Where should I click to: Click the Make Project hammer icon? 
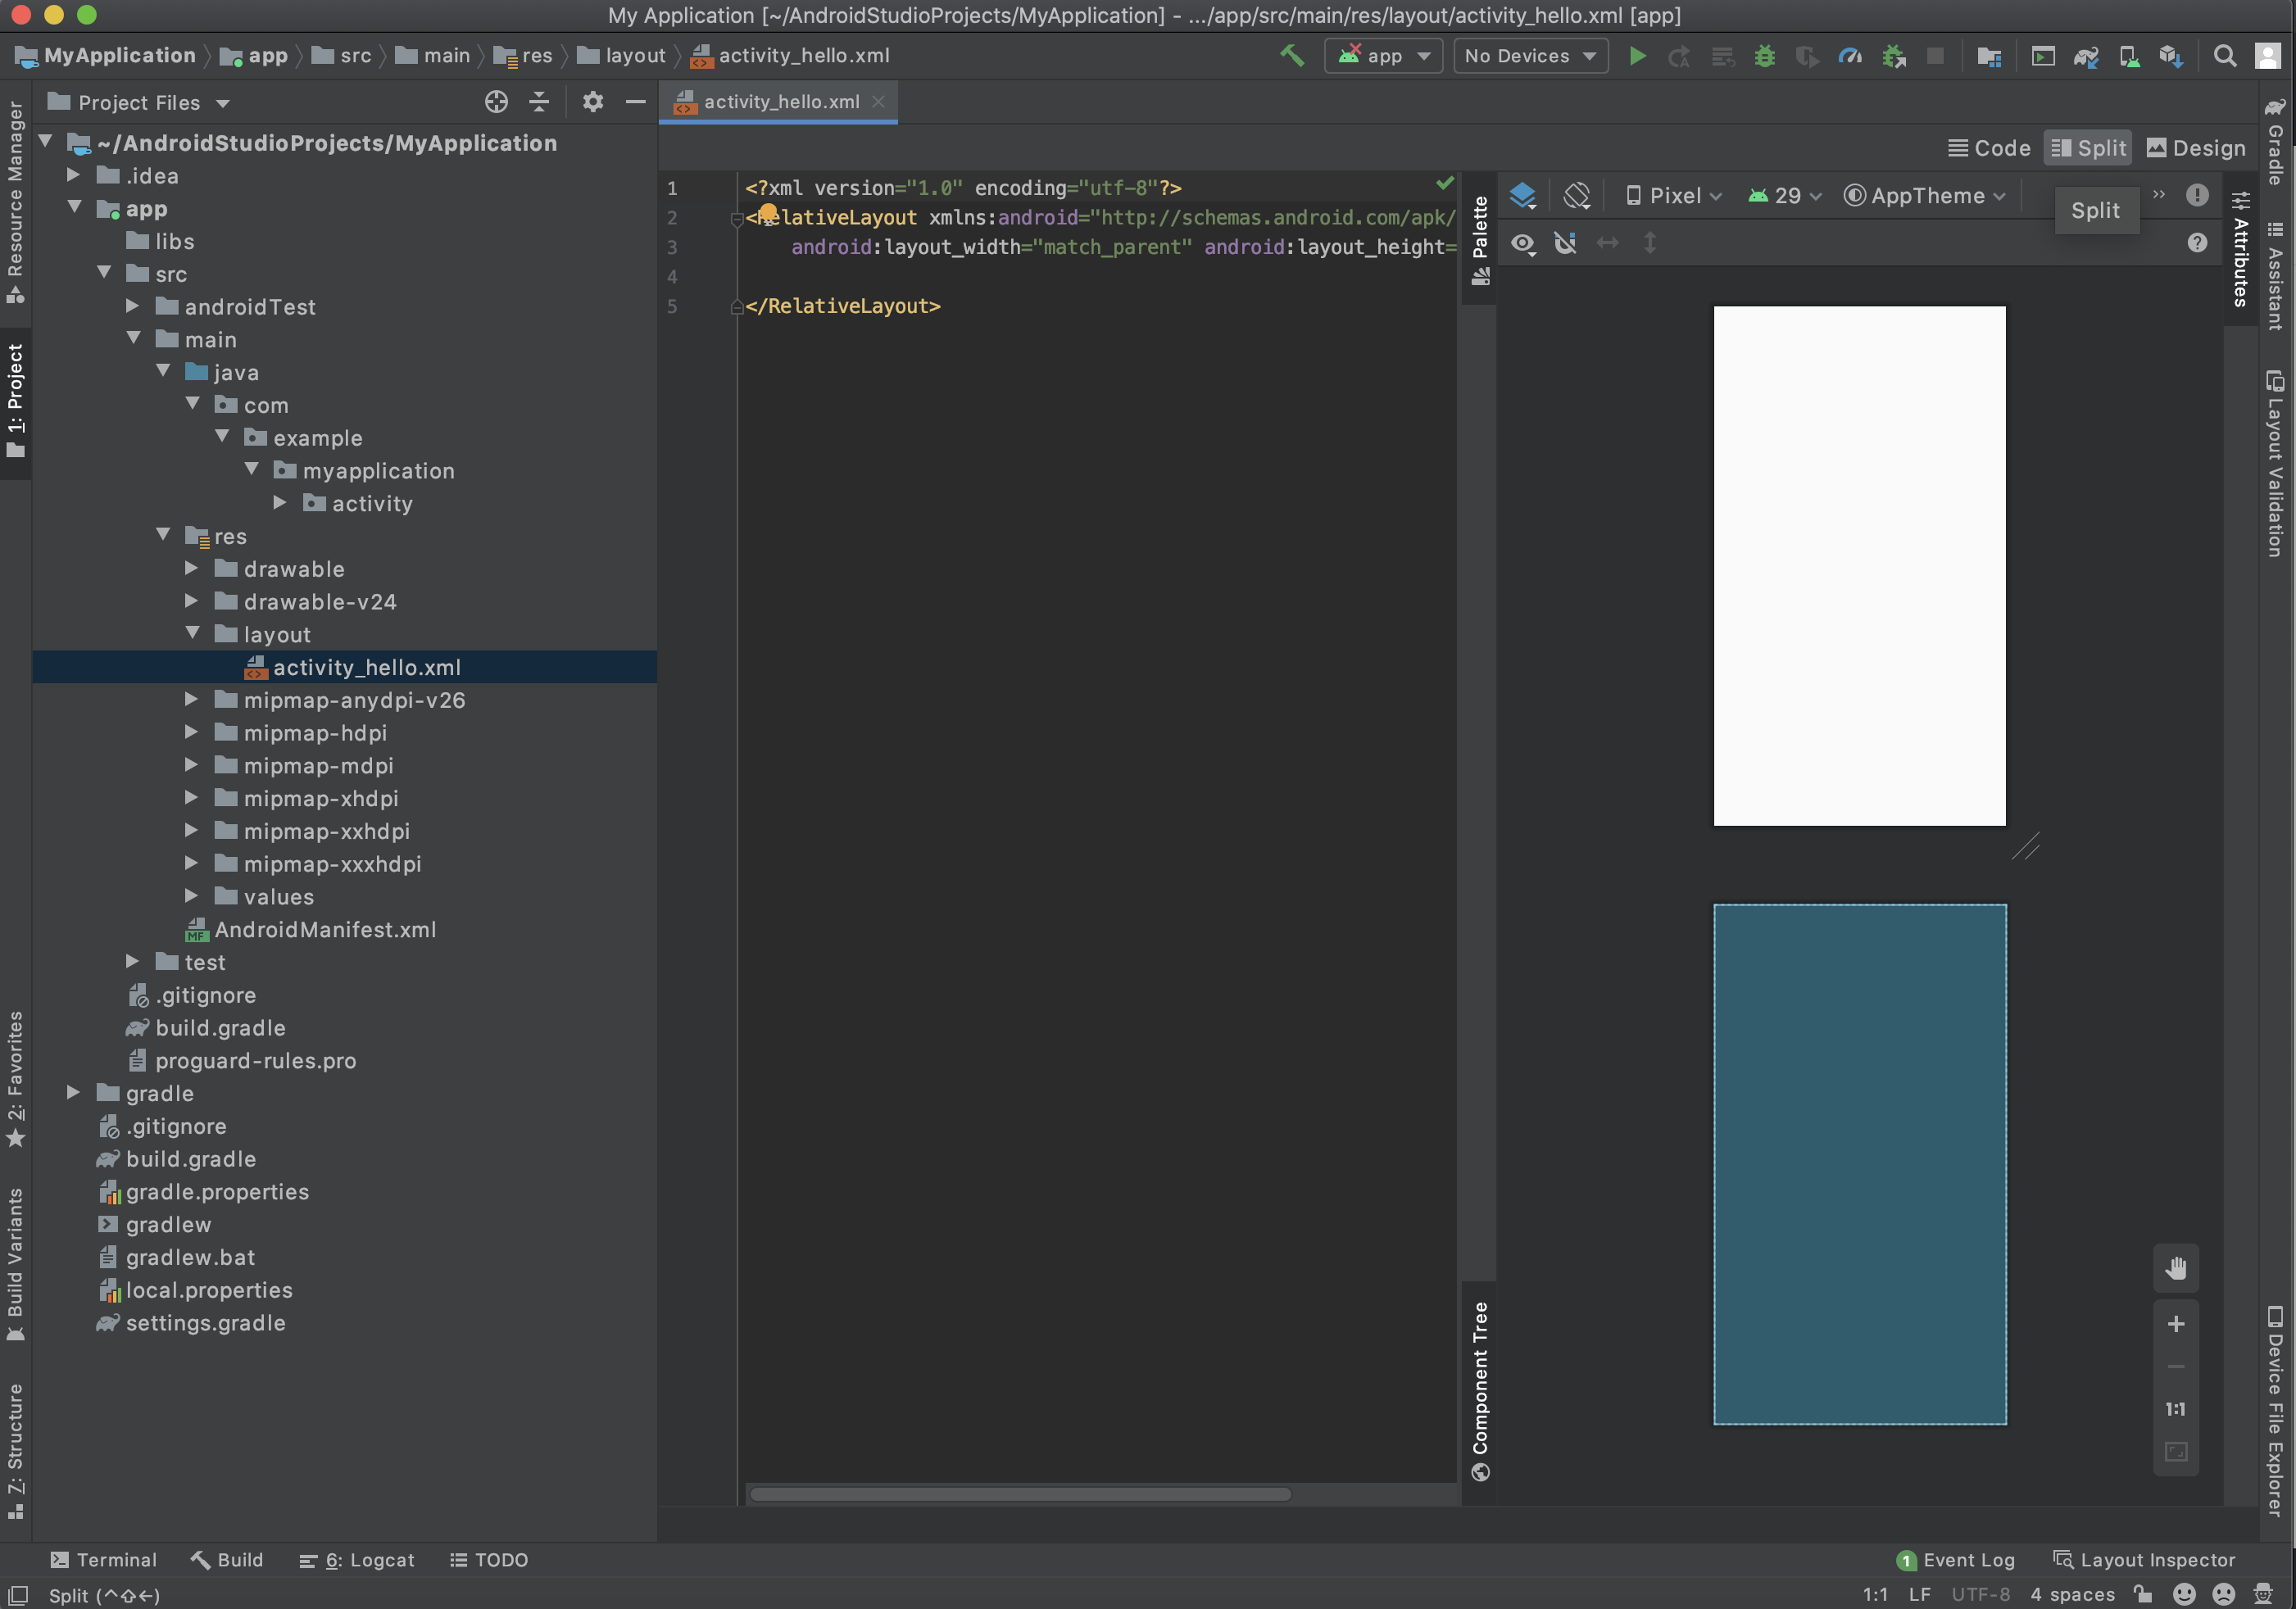[1292, 56]
